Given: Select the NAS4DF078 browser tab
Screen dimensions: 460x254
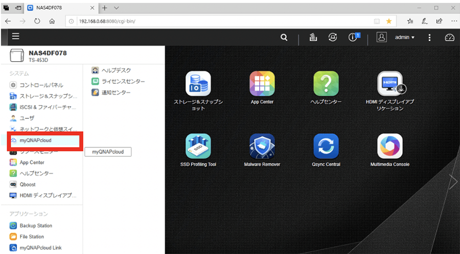Looking at the screenshot, I should coord(60,8).
